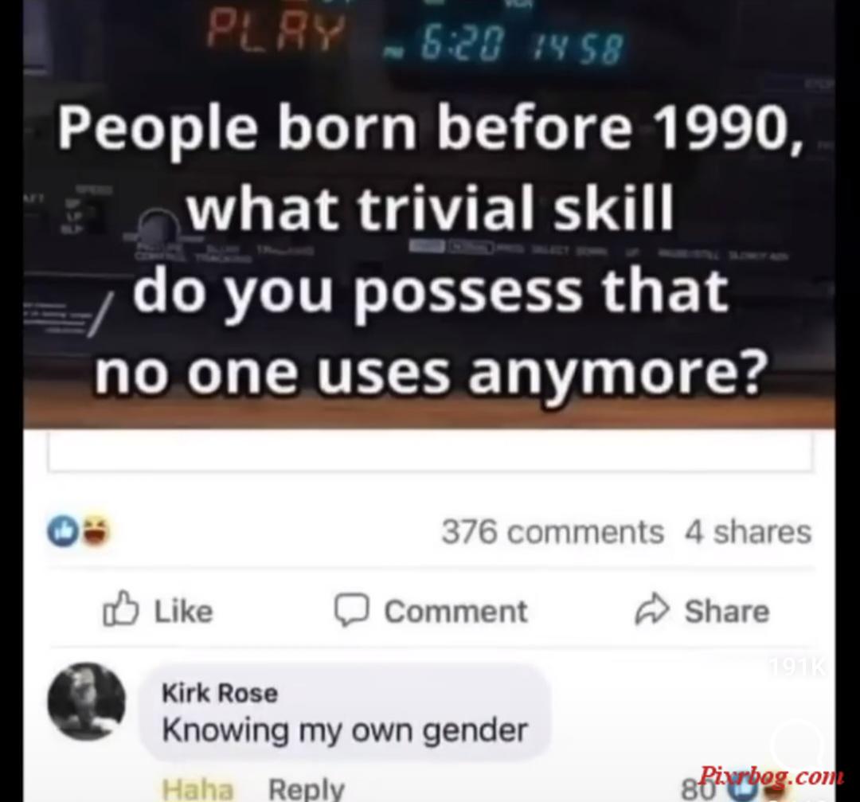Click the speech bubble Comment icon
The height and width of the screenshot is (802, 860).
click(x=352, y=610)
